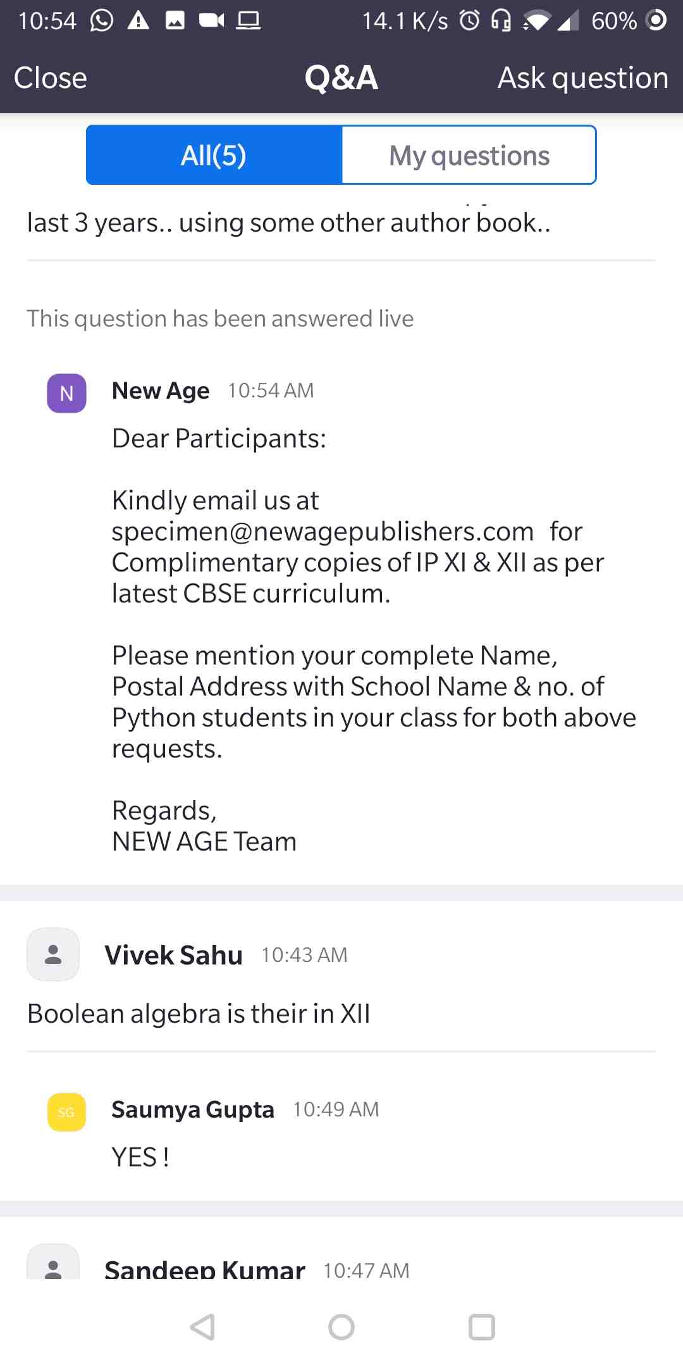Switch to the All(5) tab
Screen dimensions: 683x1367
tap(214, 155)
